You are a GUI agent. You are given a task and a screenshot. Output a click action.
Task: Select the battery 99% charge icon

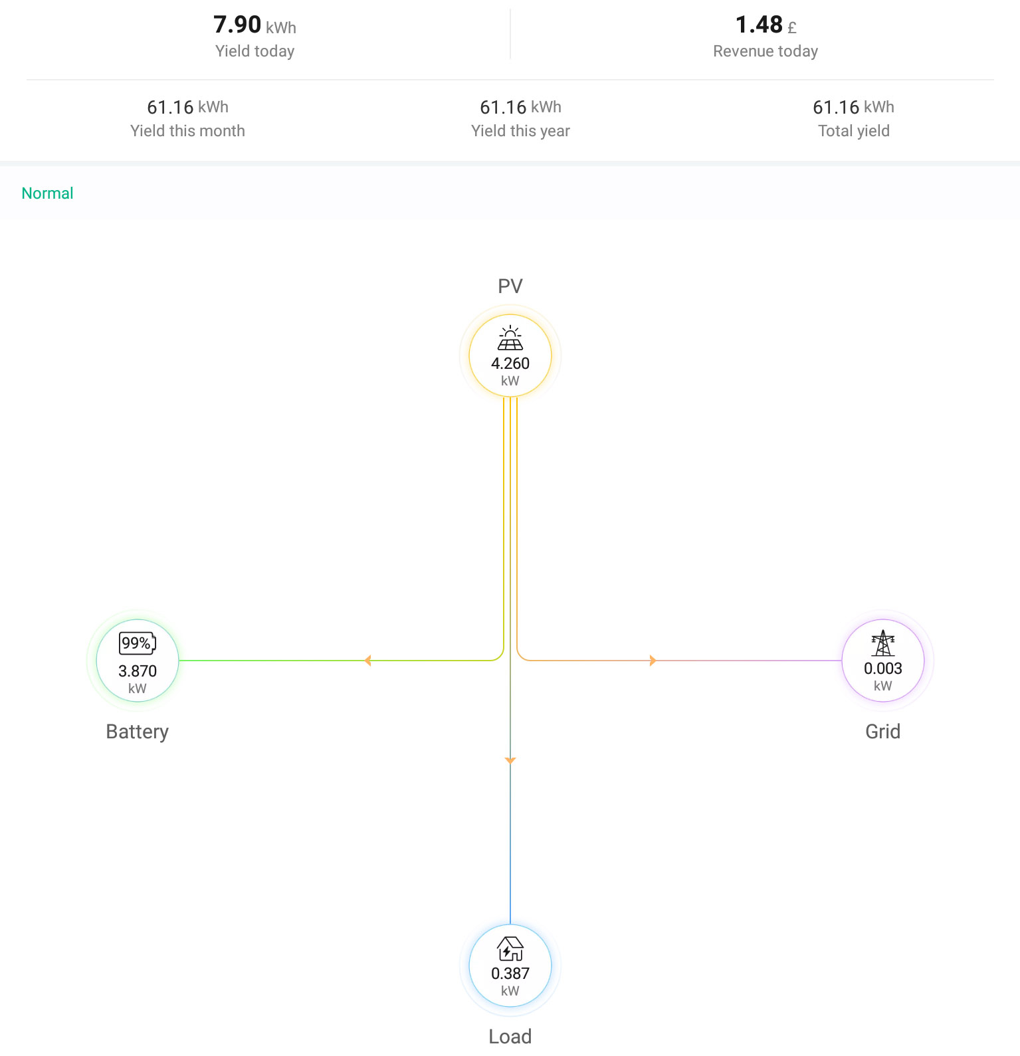pyautogui.click(x=138, y=643)
